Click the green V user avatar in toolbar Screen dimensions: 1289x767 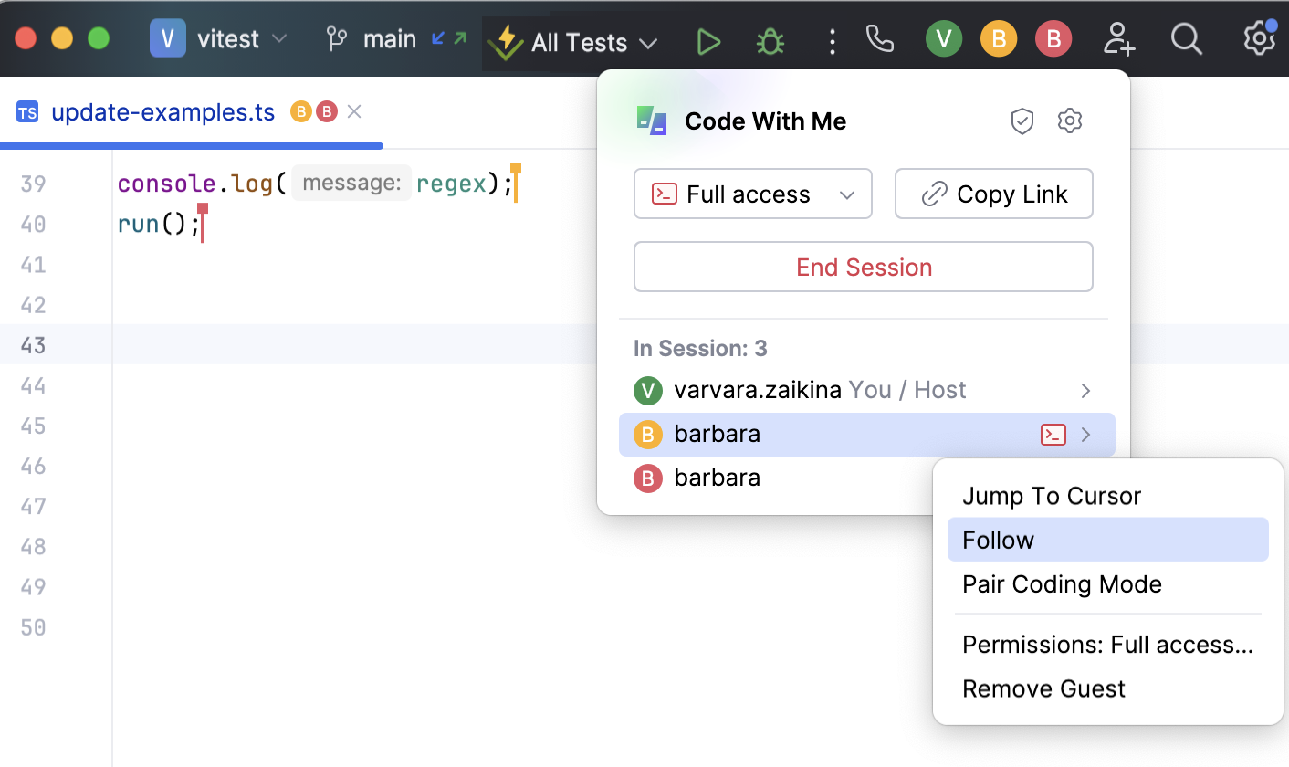coord(944,39)
